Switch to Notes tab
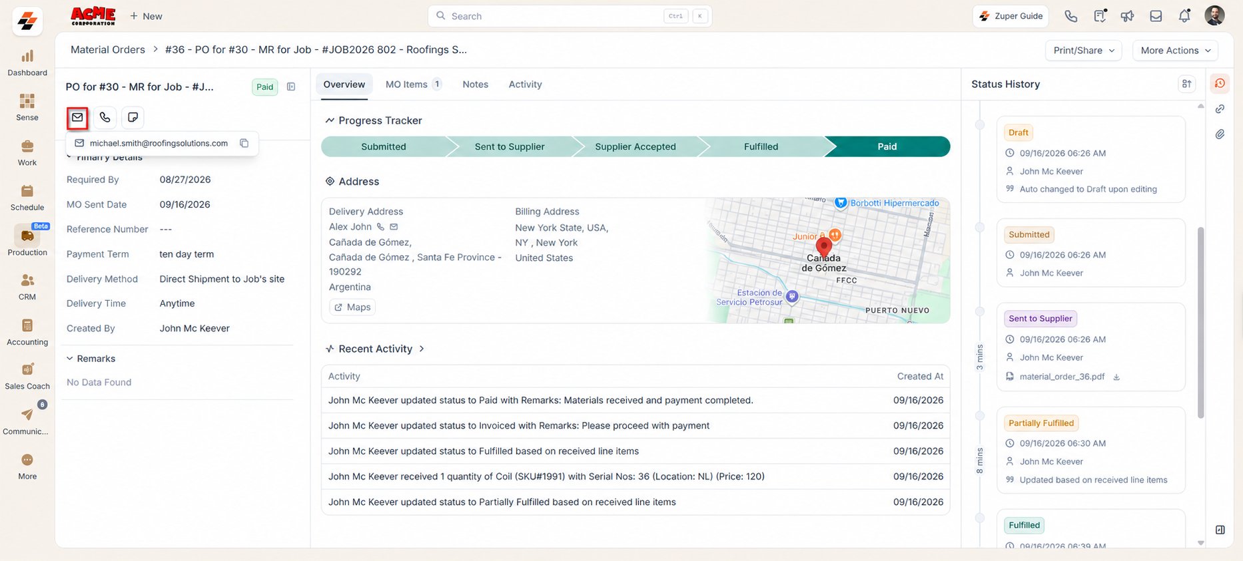 [x=476, y=85]
